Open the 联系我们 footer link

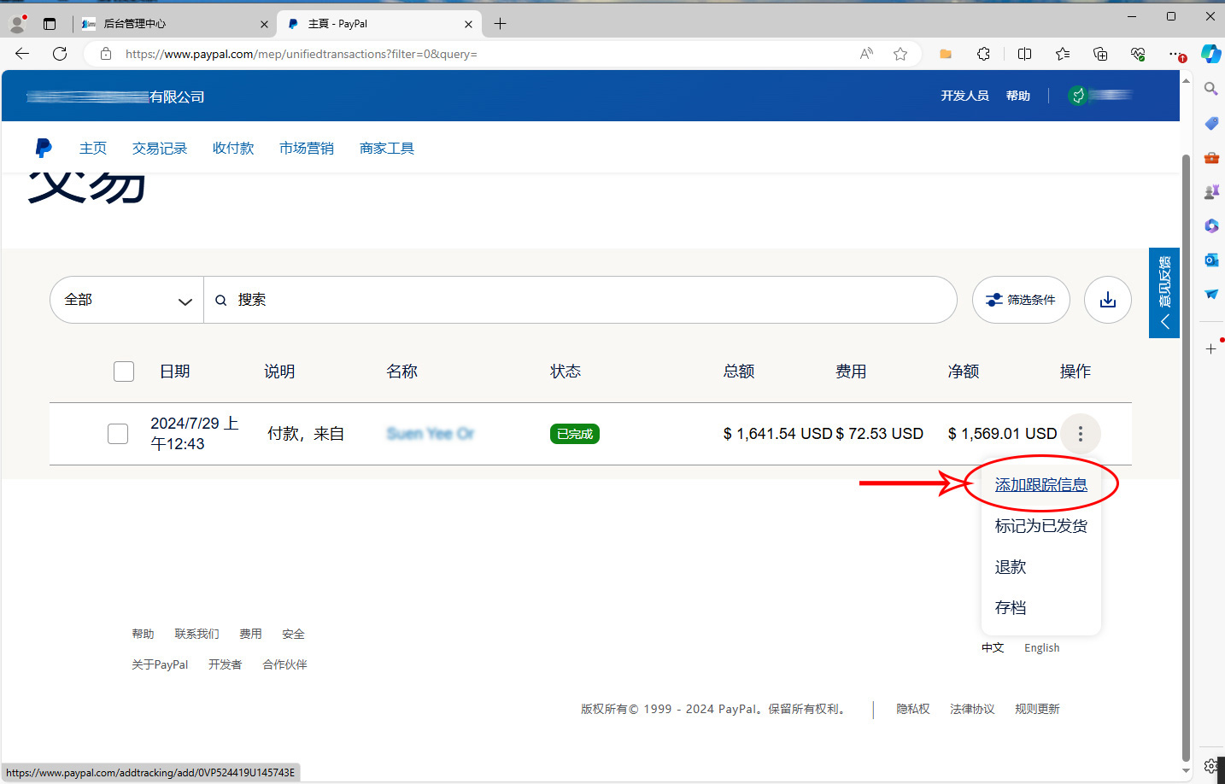(196, 634)
